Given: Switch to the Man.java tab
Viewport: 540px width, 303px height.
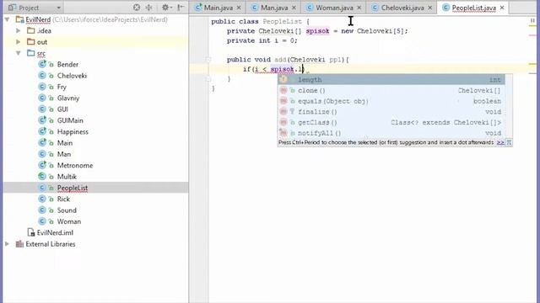Looking at the screenshot, I should pyautogui.click(x=274, y=8).
